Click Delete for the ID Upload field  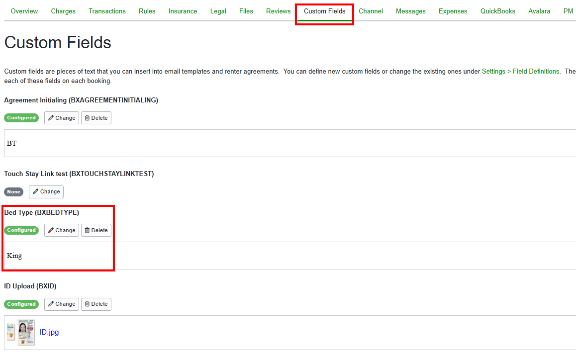point(96,304)
